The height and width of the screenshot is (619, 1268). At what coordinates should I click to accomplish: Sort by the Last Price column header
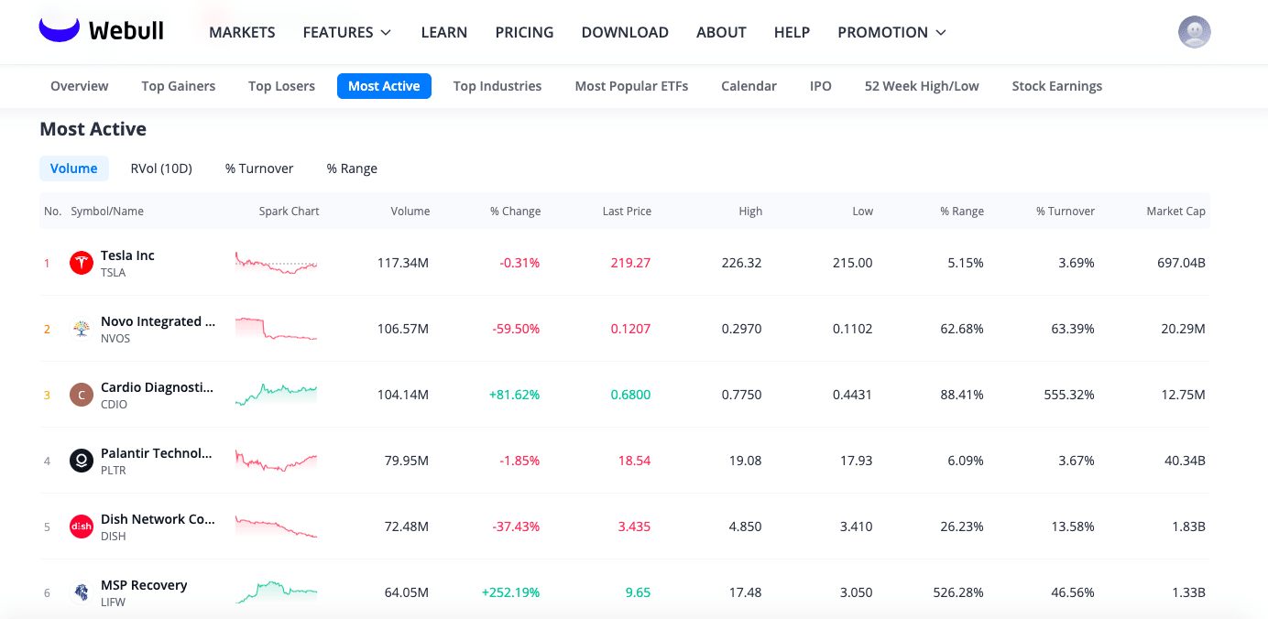[x=627, y=212]
